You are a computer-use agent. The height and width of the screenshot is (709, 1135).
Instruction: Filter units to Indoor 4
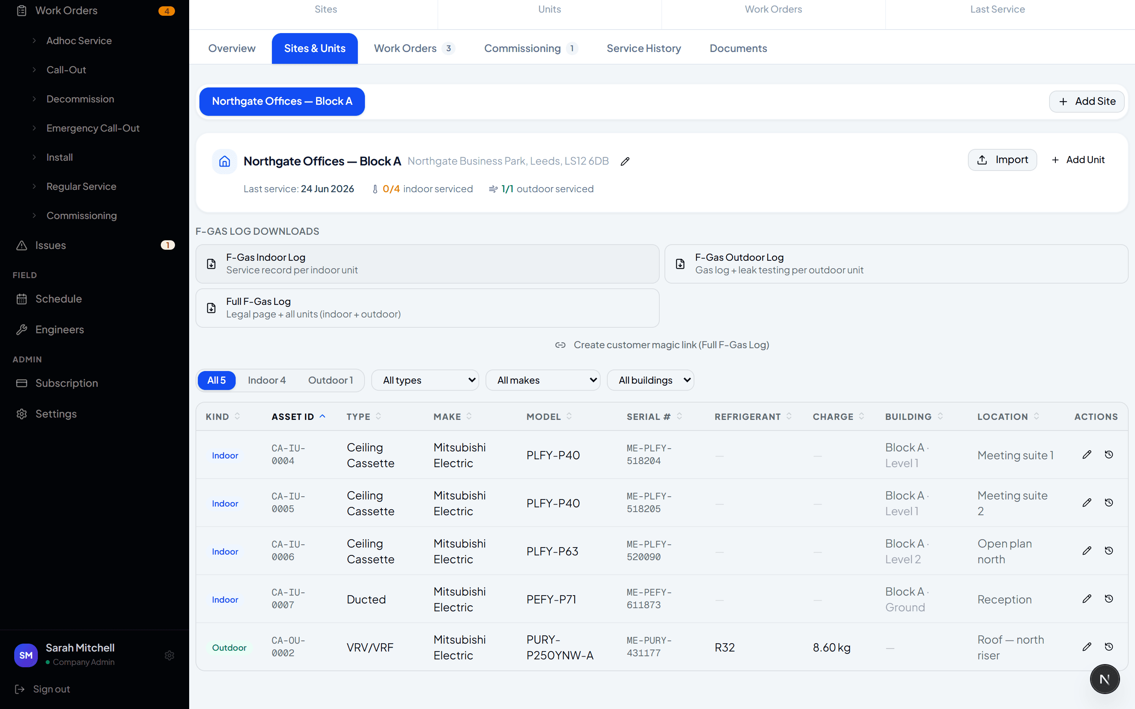pyautogui.click(x=266, y=380)
